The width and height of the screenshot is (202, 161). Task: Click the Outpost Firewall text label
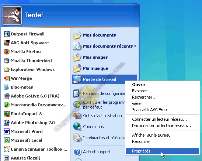coord(28,34)
